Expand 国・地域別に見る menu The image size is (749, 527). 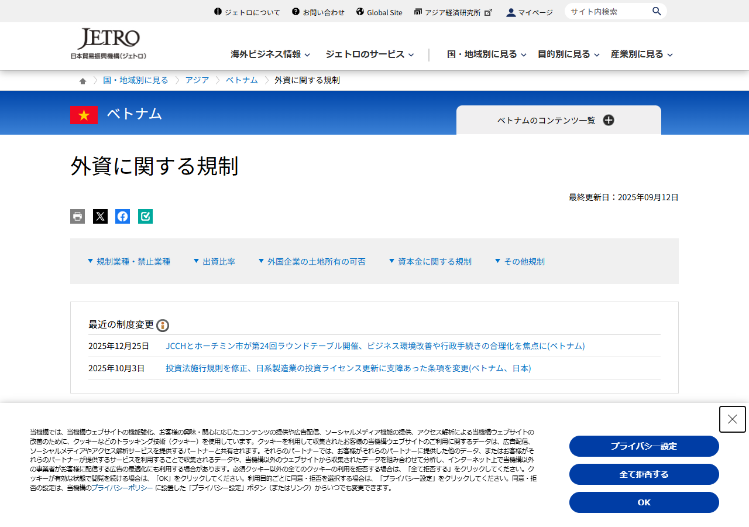coord(487,54)
